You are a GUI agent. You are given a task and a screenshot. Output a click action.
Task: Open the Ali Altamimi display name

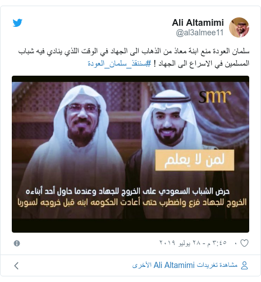[198, 22]
